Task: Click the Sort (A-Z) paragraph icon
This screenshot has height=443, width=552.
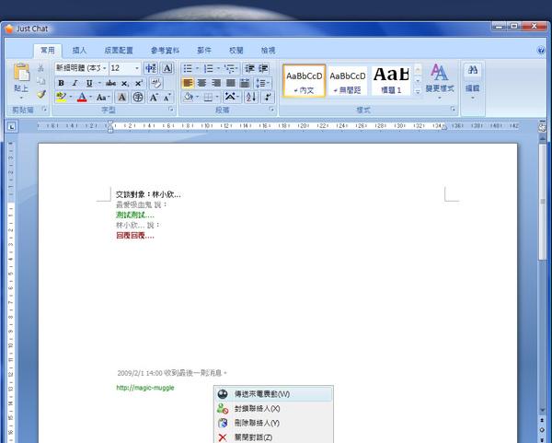Action: pos(251,97)
